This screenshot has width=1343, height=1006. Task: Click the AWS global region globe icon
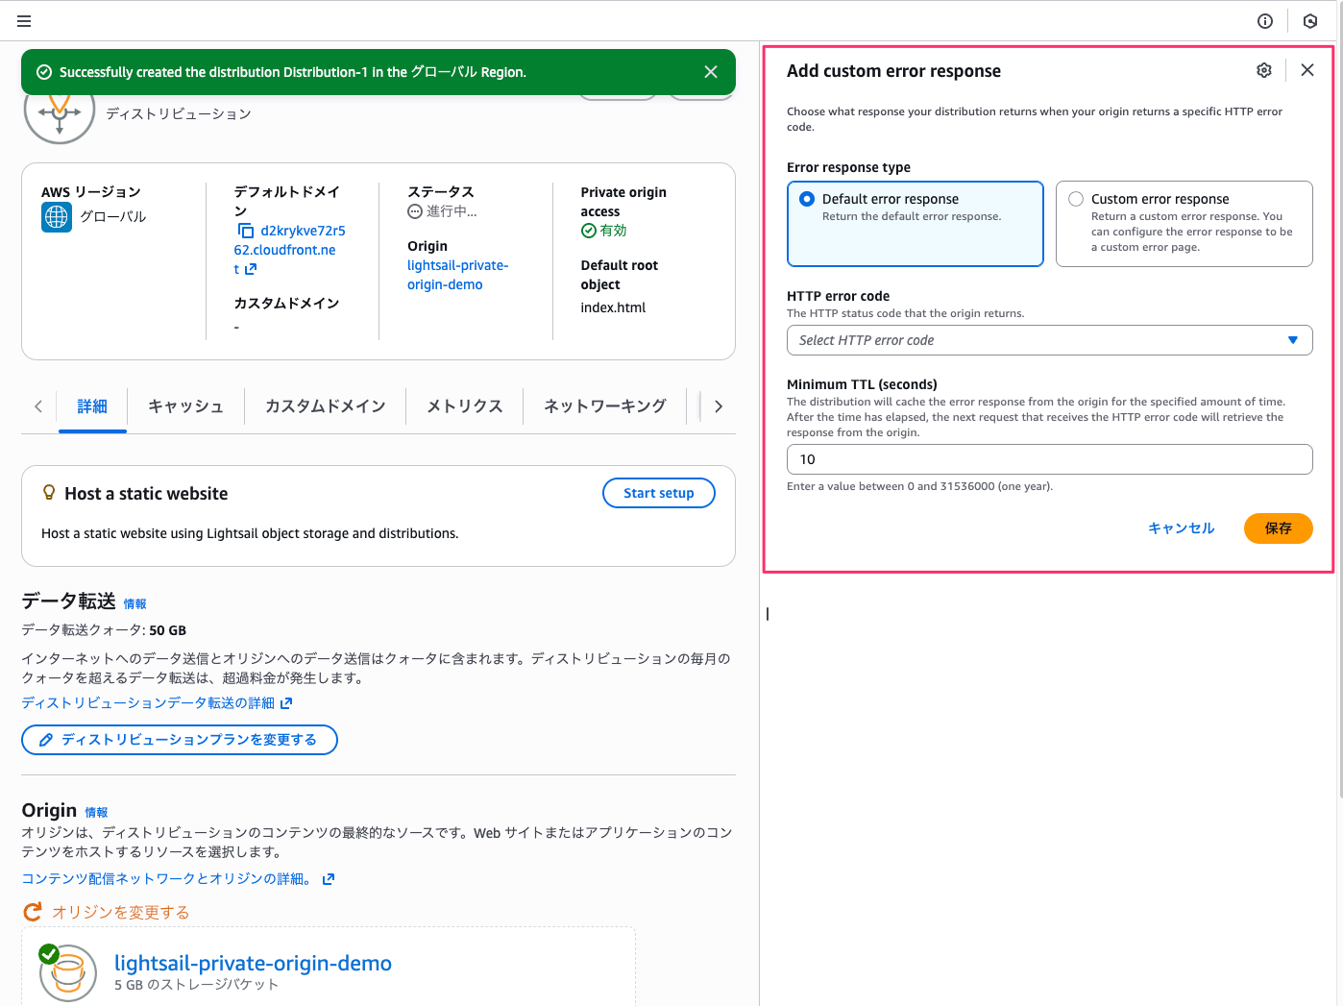[57, 217]
